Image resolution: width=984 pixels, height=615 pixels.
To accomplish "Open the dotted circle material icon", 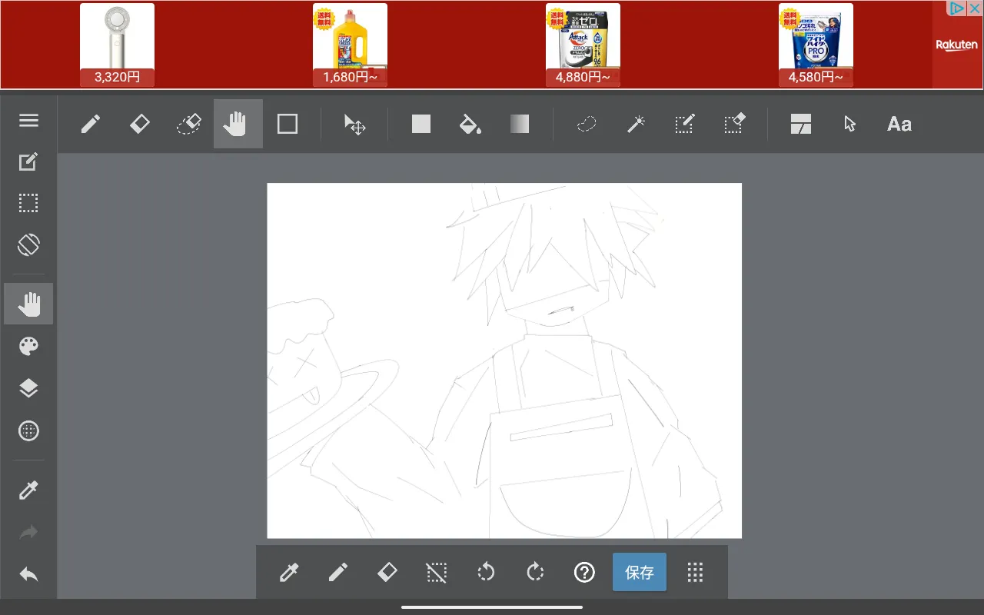I will (x=28, y=430).
